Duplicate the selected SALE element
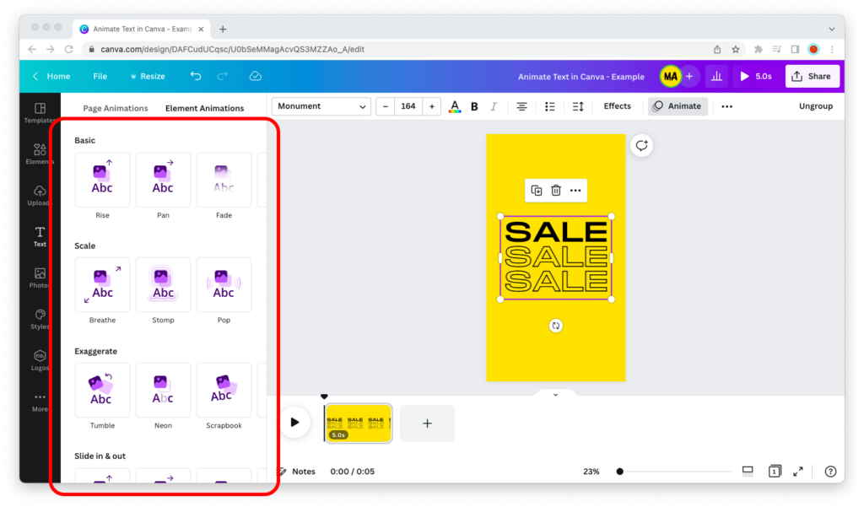The height and width of the screenshot is (507, 864). [536, 191]
